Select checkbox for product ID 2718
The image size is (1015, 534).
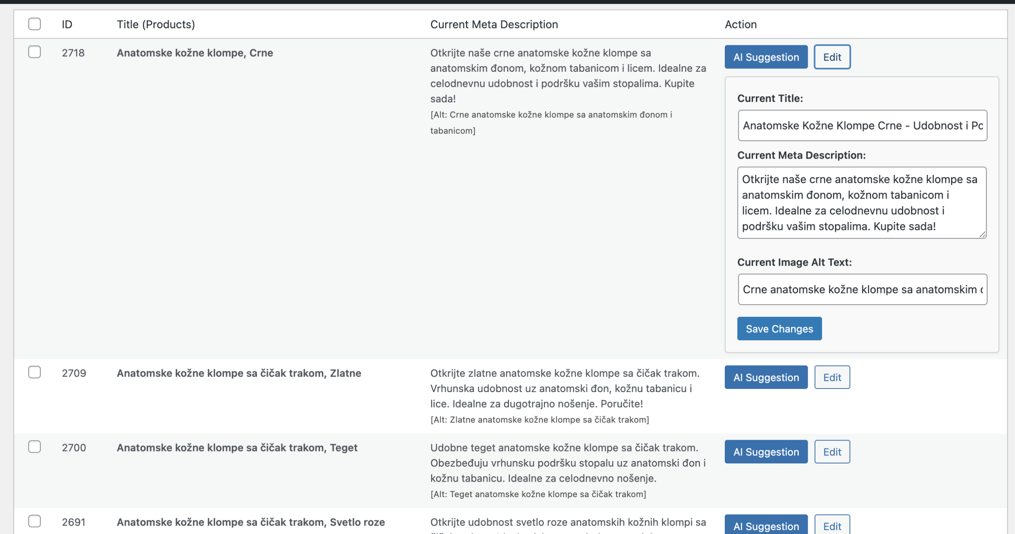coord(34,52)
